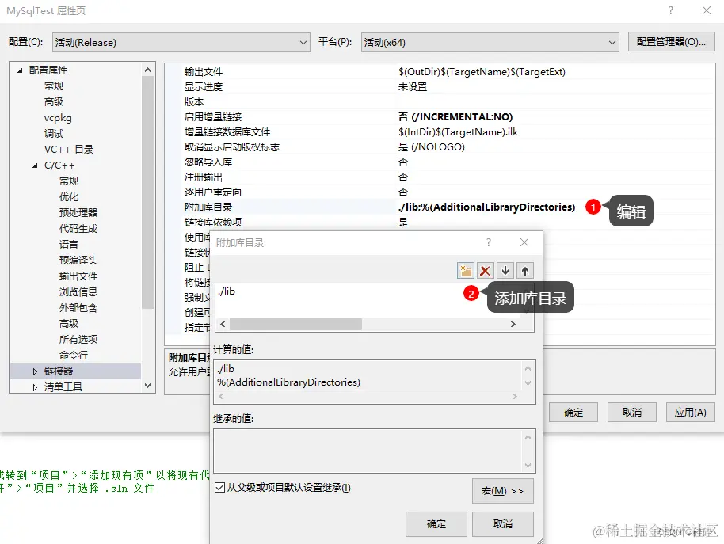
Task: Select 浏览信息 tree item
Action: 78,292
